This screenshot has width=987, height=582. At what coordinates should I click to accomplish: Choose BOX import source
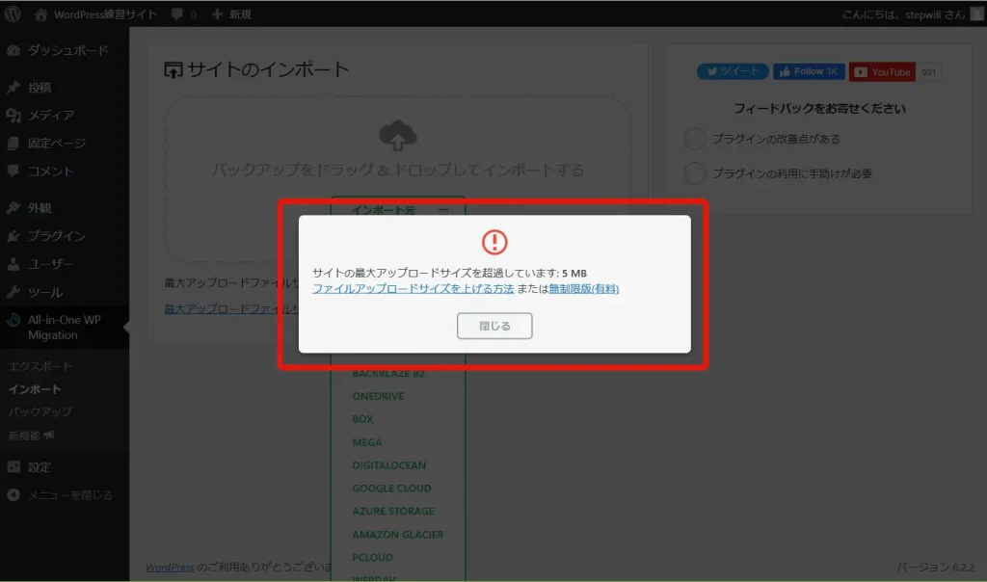tap(362, 419)
